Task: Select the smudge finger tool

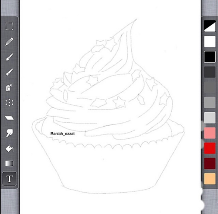Action: tap(10, 133)
